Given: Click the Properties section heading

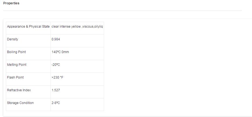Looking at the screenshot, I should [x=11, y=3].
